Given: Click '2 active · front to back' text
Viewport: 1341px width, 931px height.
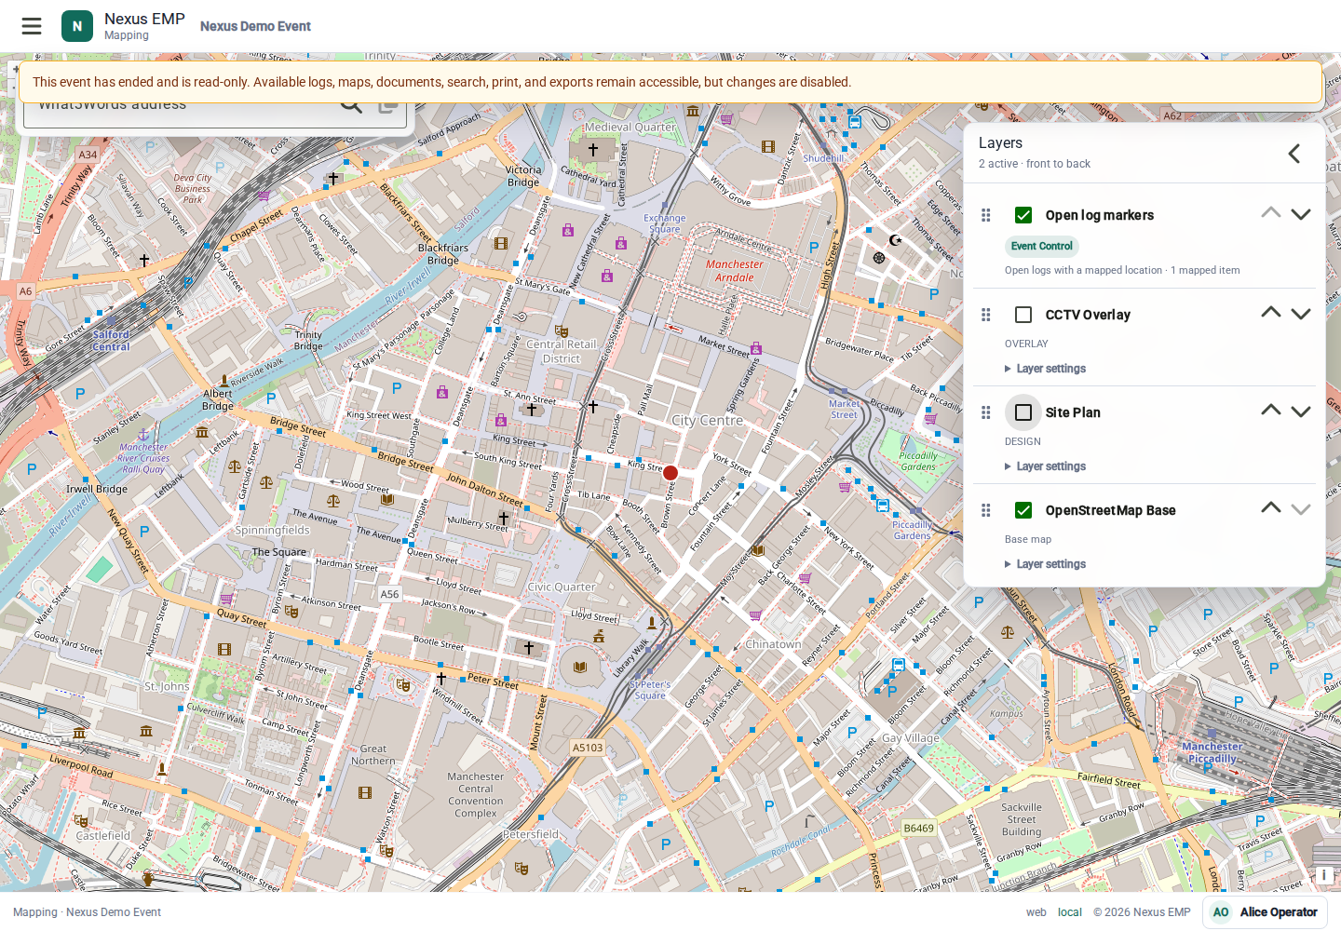Looking at the screenshot, I should click(1035, 164).
